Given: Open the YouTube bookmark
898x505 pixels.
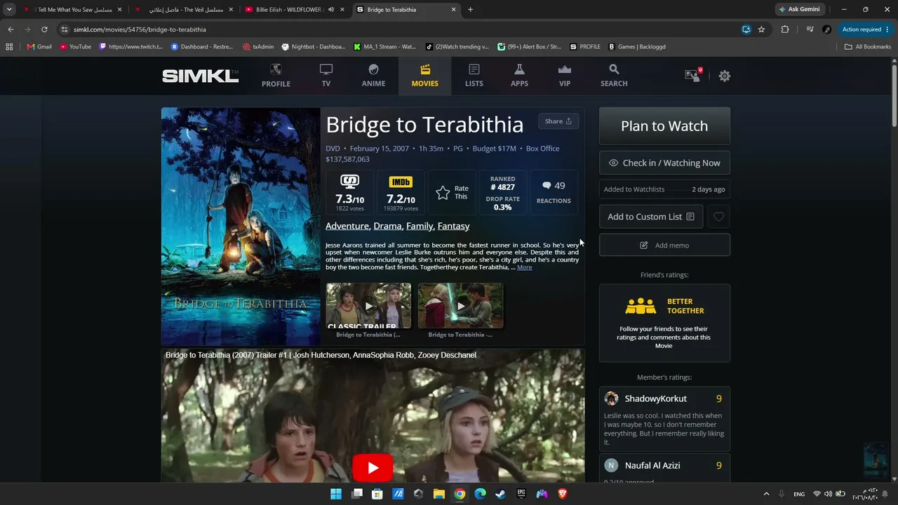Looking at the screenshot, I should tap(75, 47).
